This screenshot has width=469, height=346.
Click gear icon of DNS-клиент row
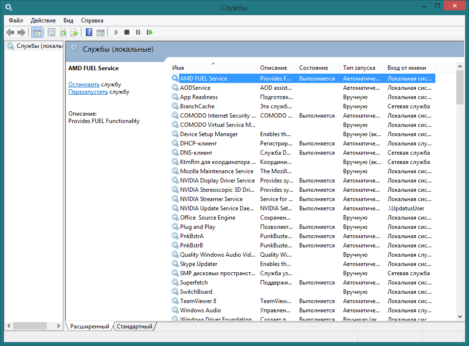pos(175,152)
